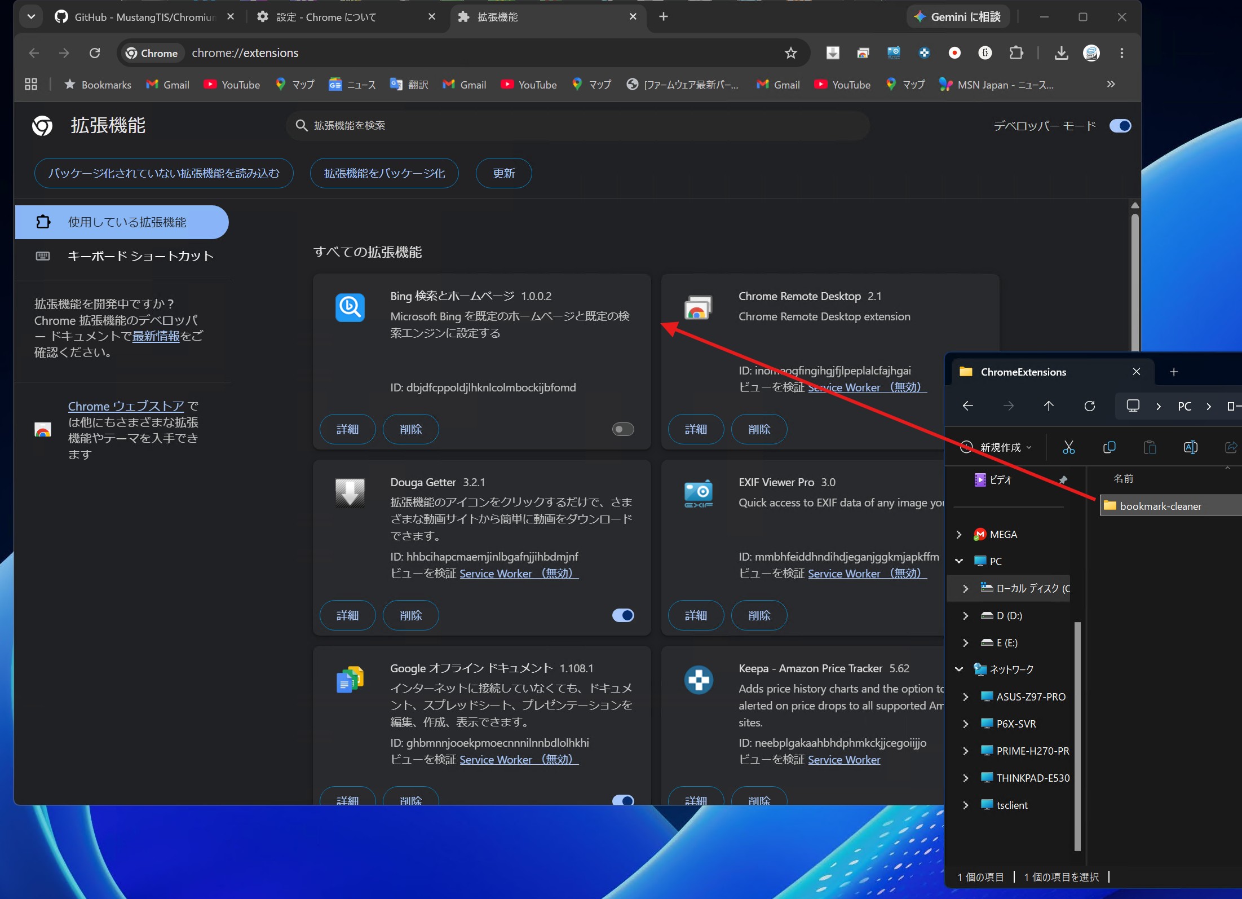Open the Douga Getter toolbar extension icon
Image resolution: width=1242 pixels, height=899 pixels.
pos(833,53)
